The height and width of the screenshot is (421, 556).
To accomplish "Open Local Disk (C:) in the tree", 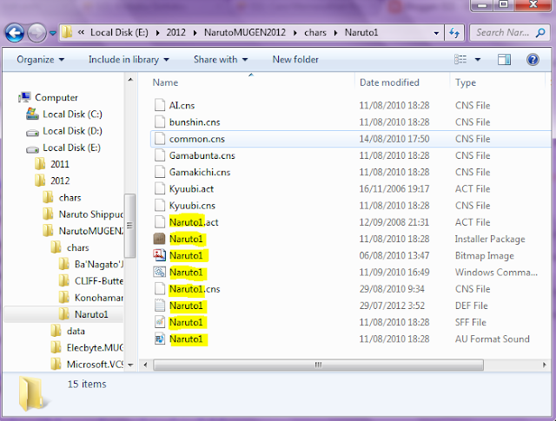I will (x=72, y=114).
